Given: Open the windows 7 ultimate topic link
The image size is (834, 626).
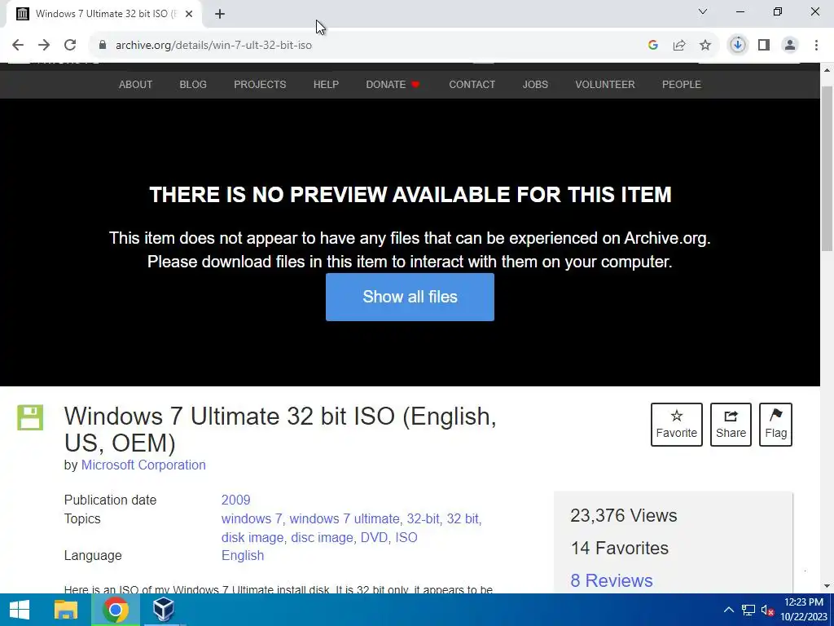Looking at the screenshot, I should click(x=345, y=519).
